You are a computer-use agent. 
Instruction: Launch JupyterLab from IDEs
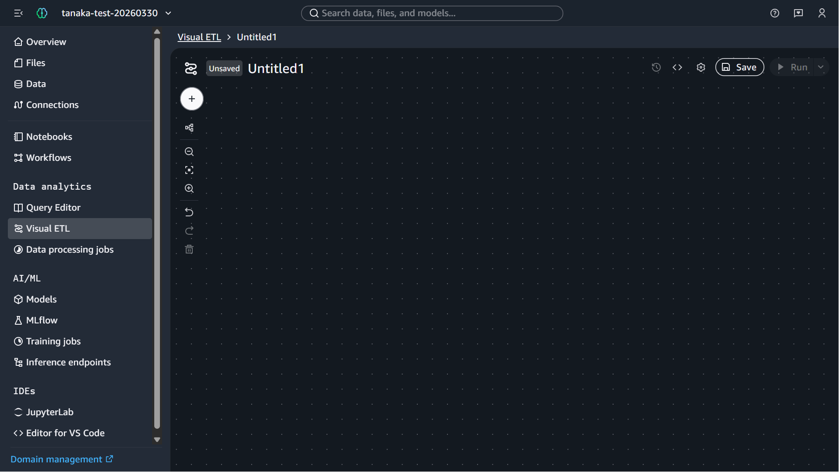coord(80,412)
